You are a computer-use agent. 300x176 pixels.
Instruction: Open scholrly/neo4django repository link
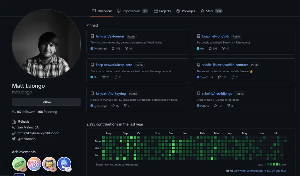(x=217, y=94)
